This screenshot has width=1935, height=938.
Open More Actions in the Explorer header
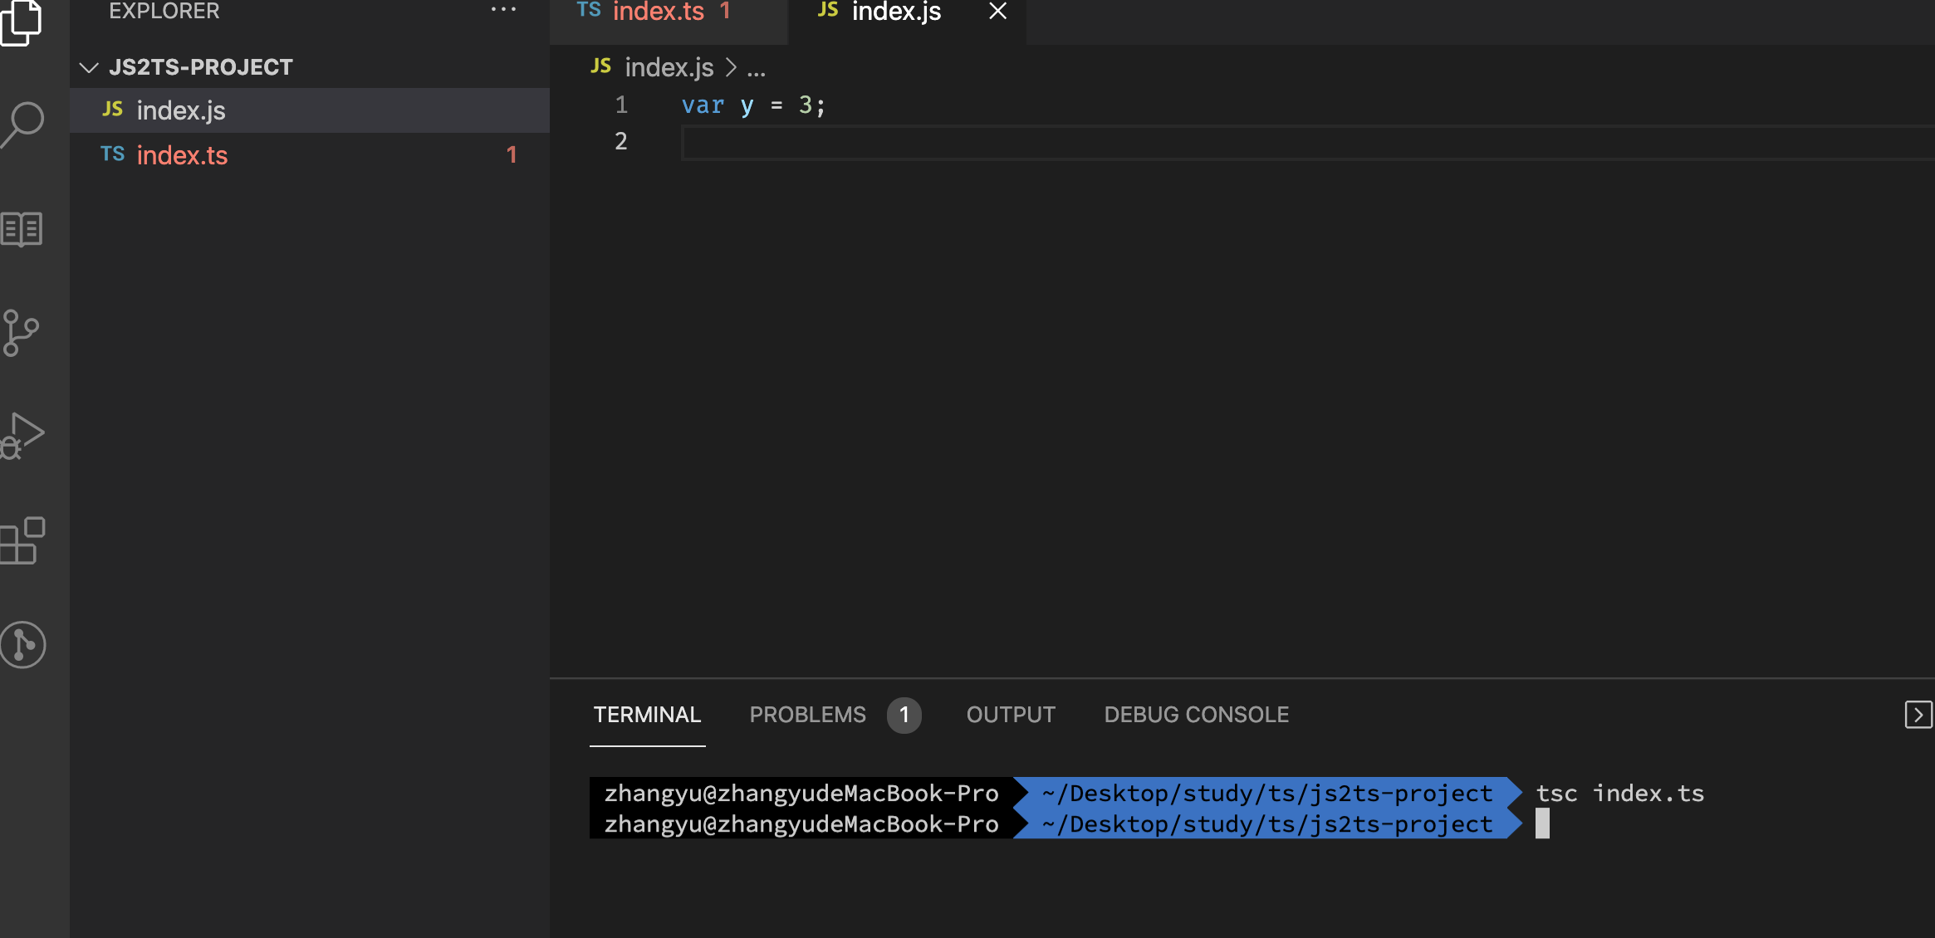[x=503, y=10]
